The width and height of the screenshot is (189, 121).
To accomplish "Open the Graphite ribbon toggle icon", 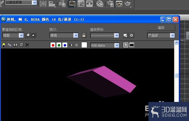I will click(72, 4).
